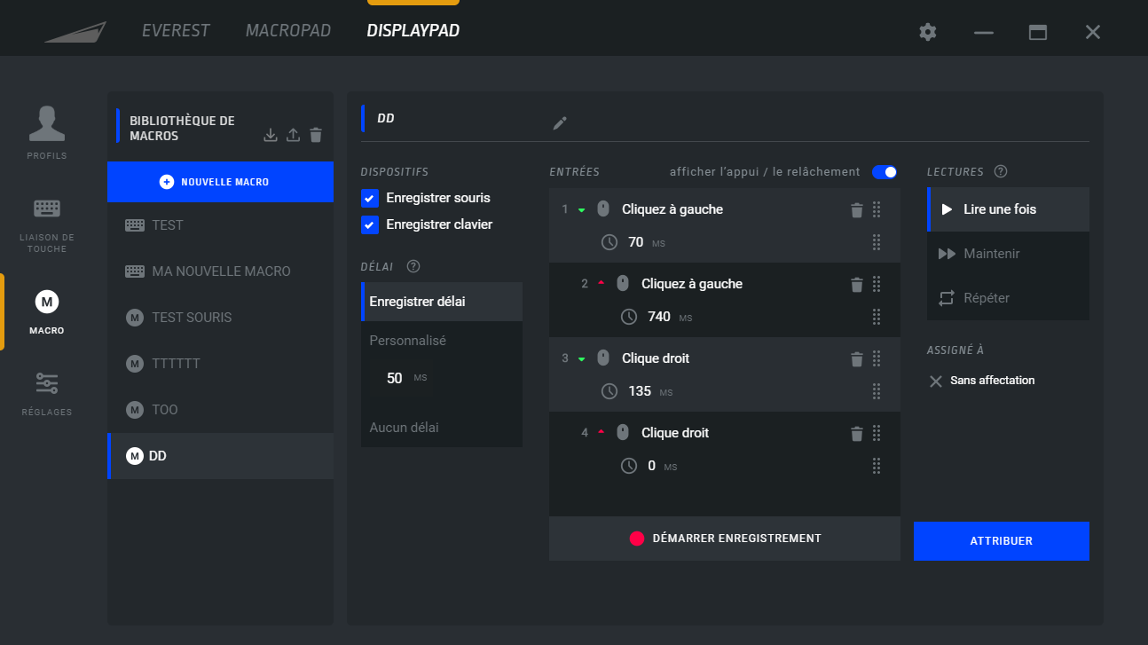The width and height of the screenshot is (1148, 645).
Task: Click the export macro upload icon
Action: (294, 135)
